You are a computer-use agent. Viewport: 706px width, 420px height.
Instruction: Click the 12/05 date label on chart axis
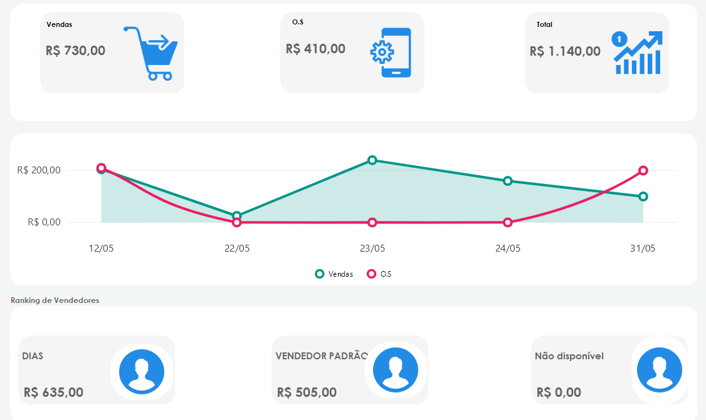tap(102, 248)
